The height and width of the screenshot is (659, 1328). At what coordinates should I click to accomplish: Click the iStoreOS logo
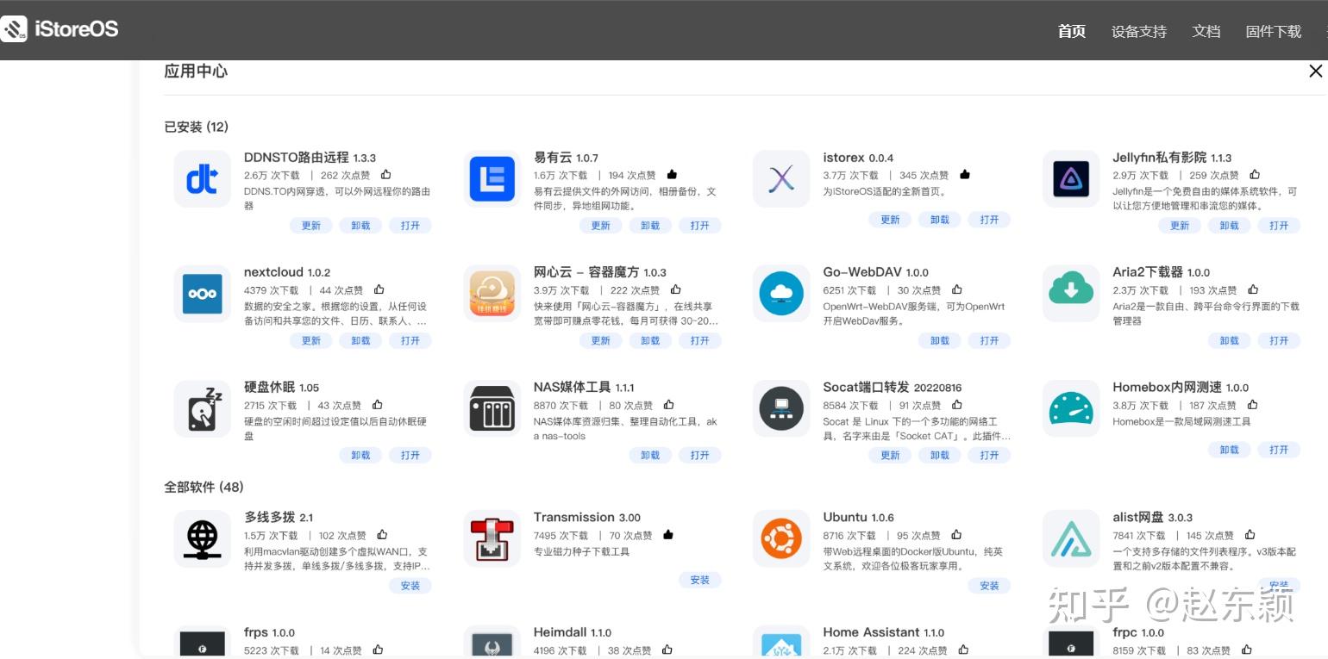60,29
